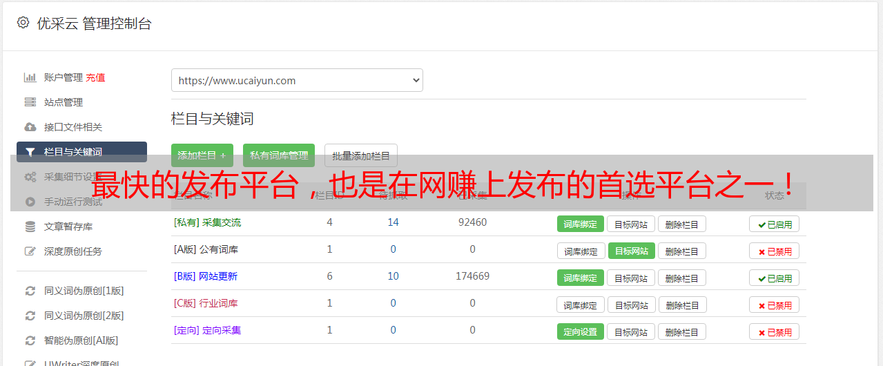Click the refresh icon next to 同义词伪原创[2版]
883x366 pixels.
[30, 316]
